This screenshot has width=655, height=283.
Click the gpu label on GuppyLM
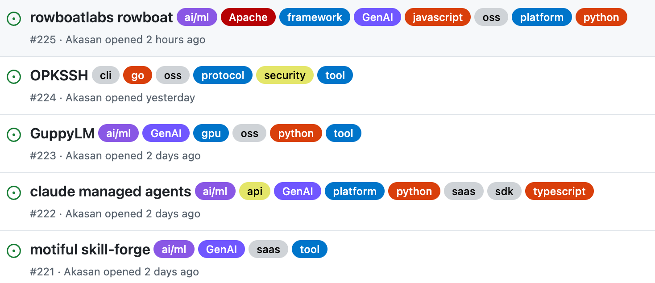[211, 133]
